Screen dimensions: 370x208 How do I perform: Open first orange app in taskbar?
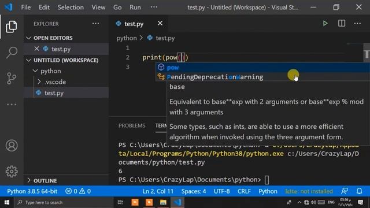(x=135, y=202)
